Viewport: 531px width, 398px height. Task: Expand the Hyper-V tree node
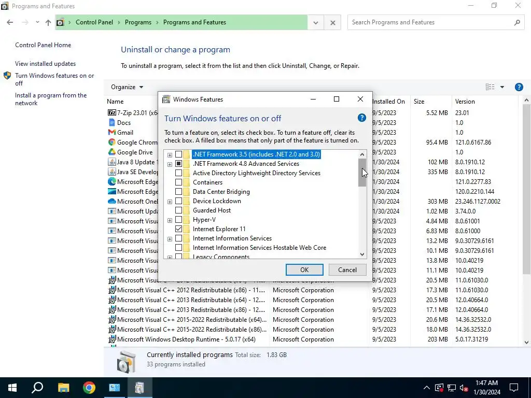(170, 220)
